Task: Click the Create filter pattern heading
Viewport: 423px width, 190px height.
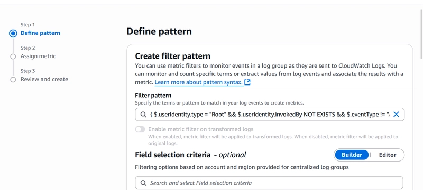Action: click(x=173, y=56)
